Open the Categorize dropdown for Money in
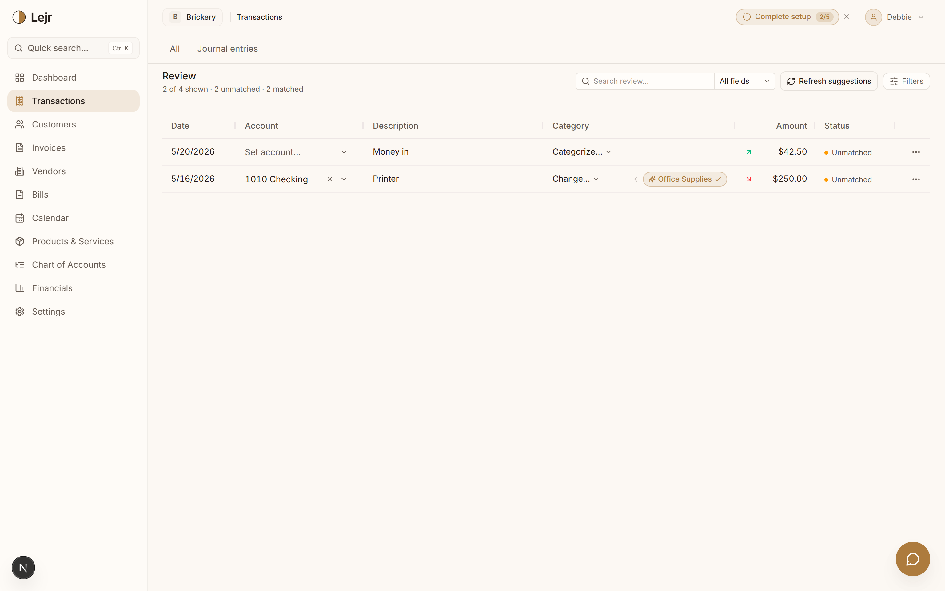The height and width of the screenshot is (591, 945). point(581,152)
